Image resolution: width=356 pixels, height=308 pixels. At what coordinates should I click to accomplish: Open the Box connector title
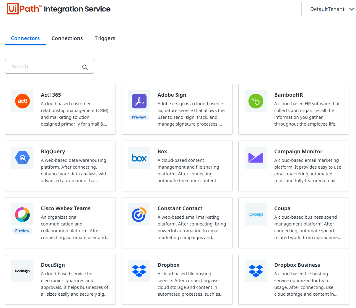(x=162, y=151)
